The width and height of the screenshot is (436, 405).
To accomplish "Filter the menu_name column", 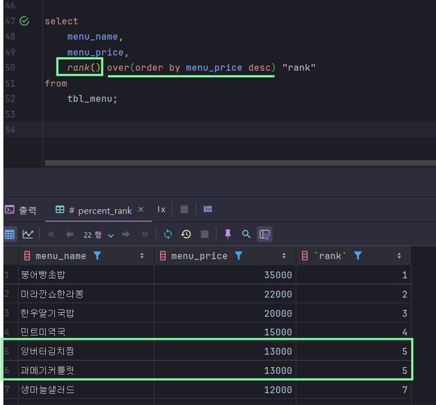I will (97, 256).
